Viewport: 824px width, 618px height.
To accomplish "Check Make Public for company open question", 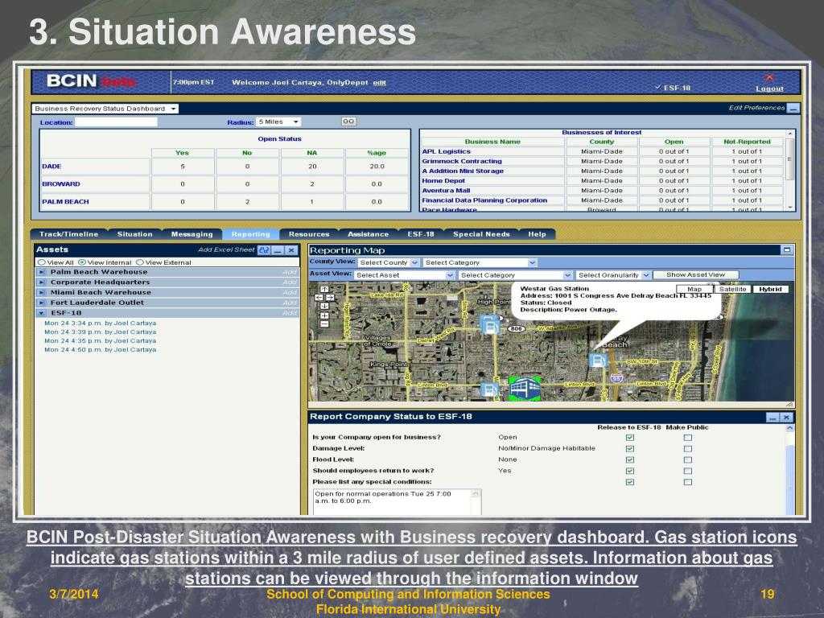I will [688, 438].
